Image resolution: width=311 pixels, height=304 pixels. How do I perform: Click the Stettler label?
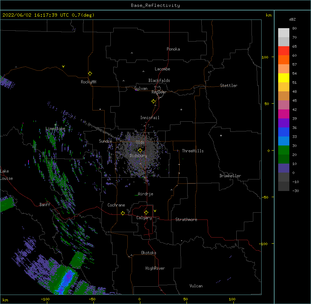(228, 86)
